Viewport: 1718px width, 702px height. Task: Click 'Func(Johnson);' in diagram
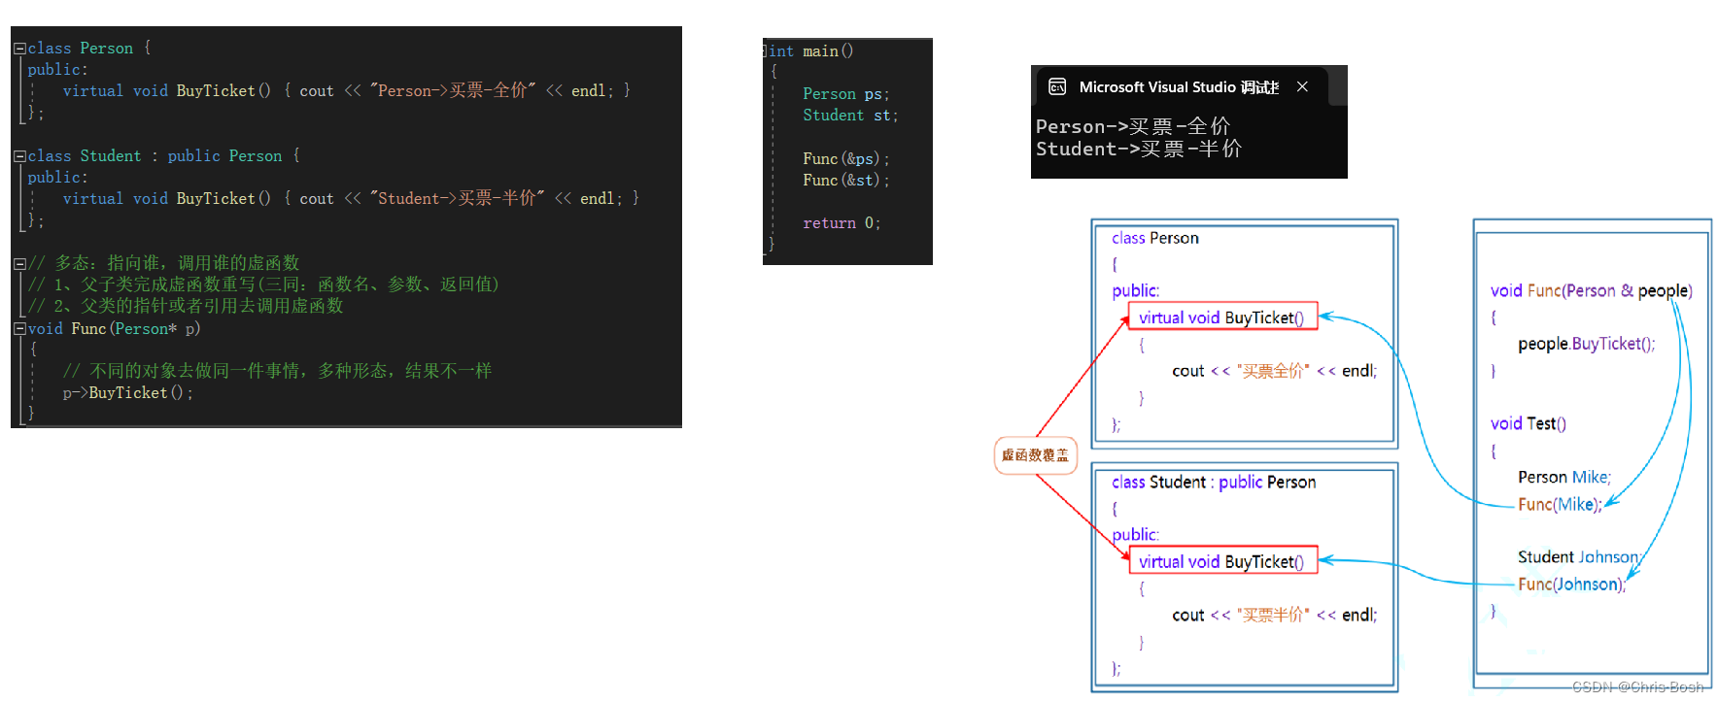tap(1571, 584)
